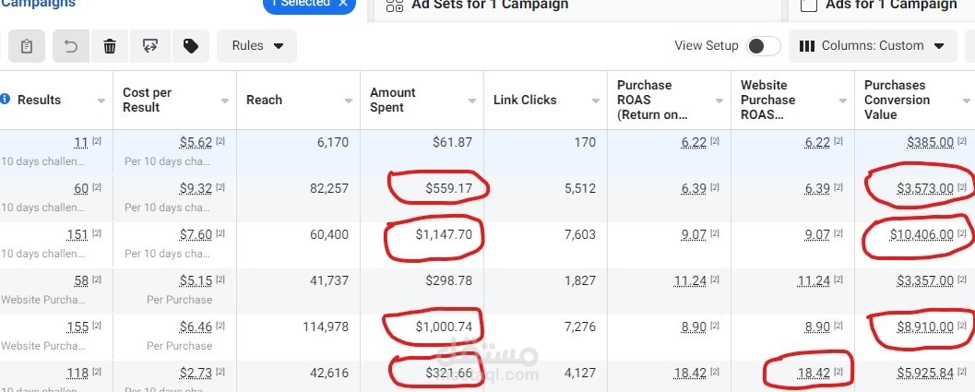Click the undo arrow button
The height and width of the screenshot is (392, 975).
[71, 46]
